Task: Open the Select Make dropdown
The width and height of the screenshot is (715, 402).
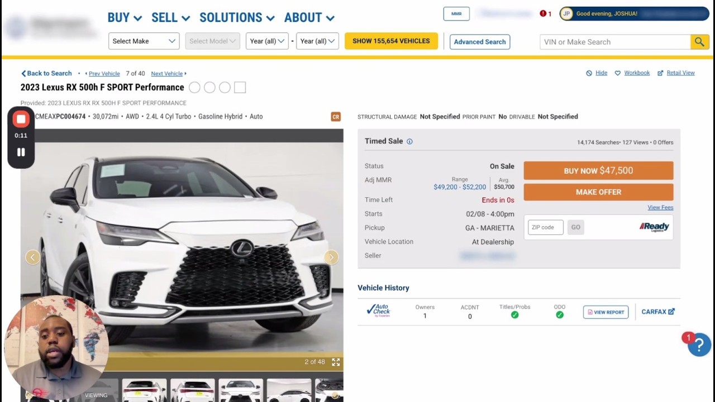Action: (144, 41)
